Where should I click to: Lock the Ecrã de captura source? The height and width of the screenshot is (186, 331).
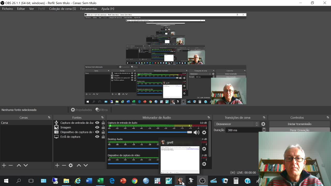pos(103,137)
